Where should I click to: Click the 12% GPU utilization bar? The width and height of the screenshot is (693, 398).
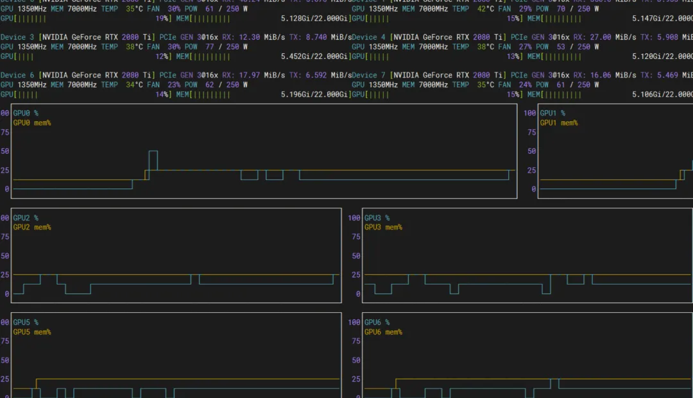tap(86, 56)
